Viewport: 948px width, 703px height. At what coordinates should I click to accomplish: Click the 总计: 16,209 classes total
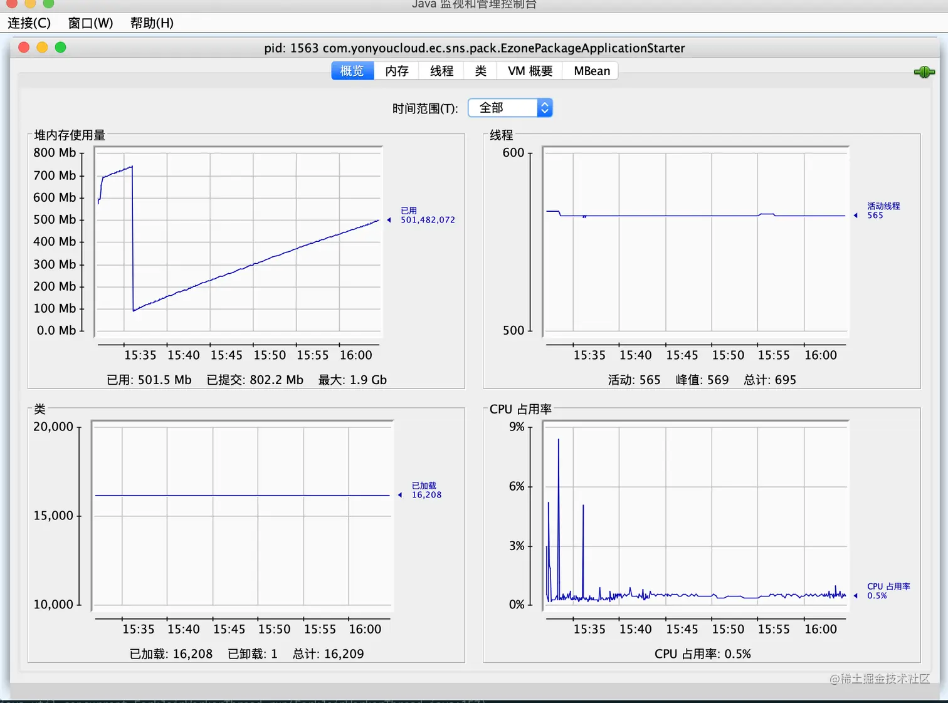point(329,654)
